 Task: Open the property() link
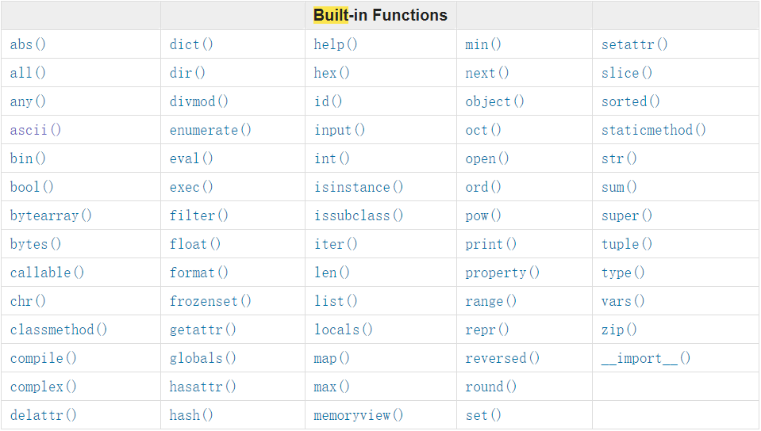point(502,273)
